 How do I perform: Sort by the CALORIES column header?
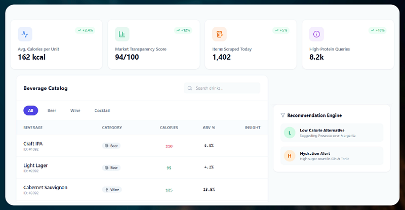tap(169, 128)
